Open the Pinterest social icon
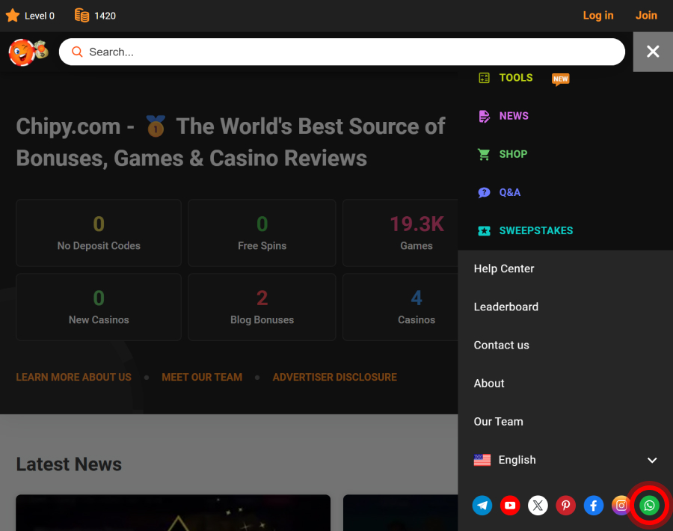 pos(565,506)
